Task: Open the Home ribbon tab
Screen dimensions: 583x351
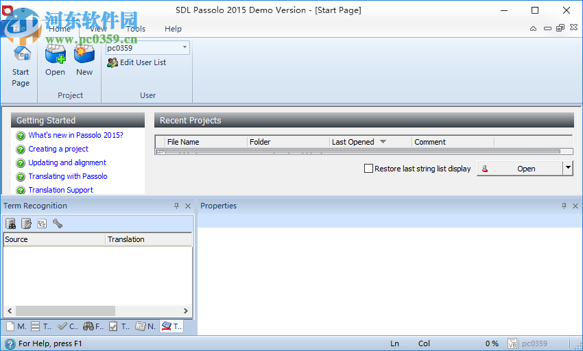Action: click(x=60, y=29)
